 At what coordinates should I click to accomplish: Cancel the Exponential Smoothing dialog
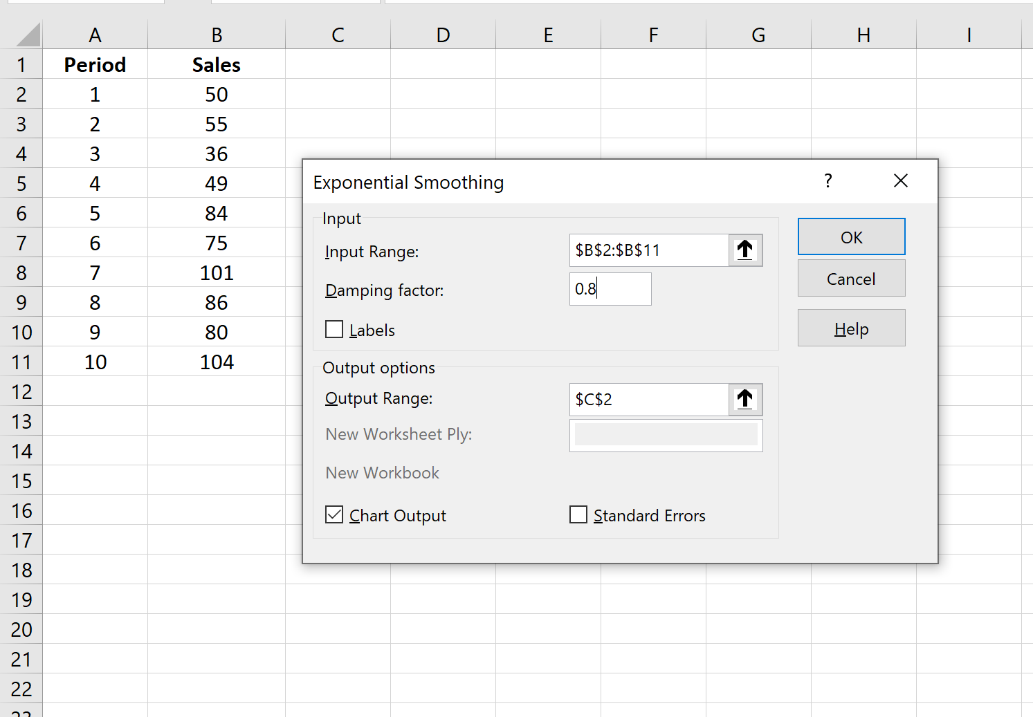click(851, 278)
